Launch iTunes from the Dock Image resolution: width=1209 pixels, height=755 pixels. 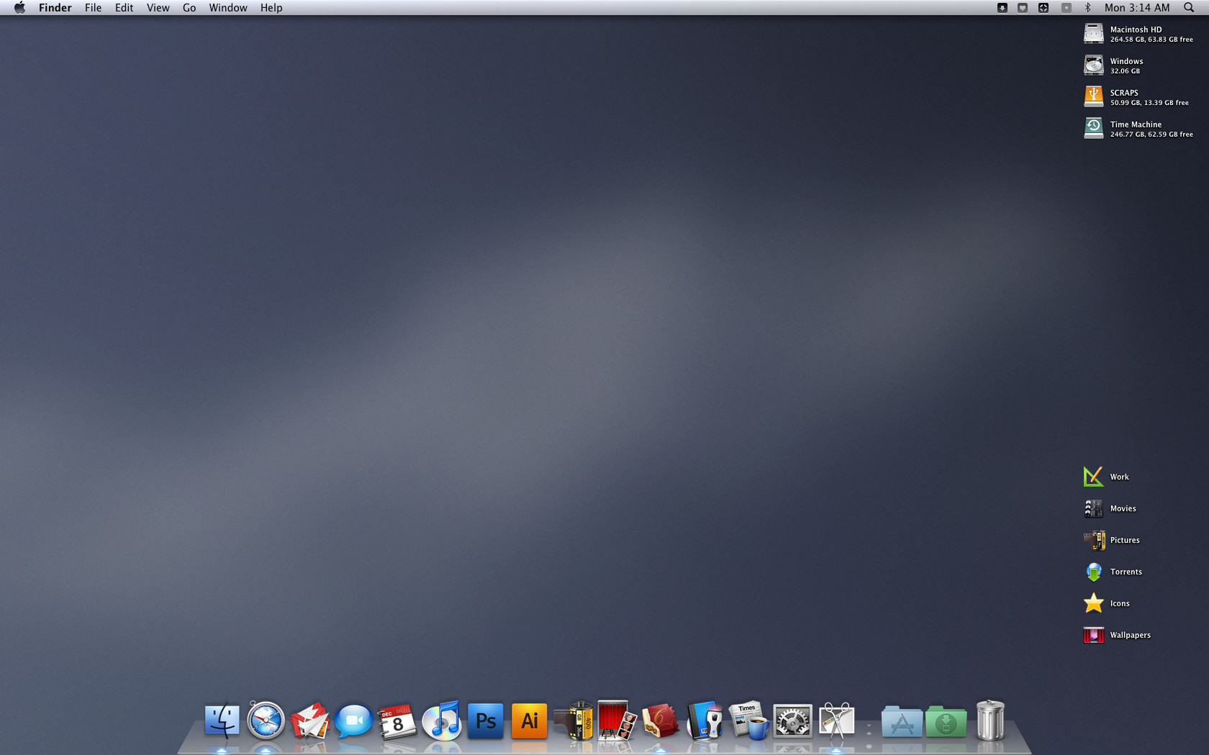[x=441, y=720]
